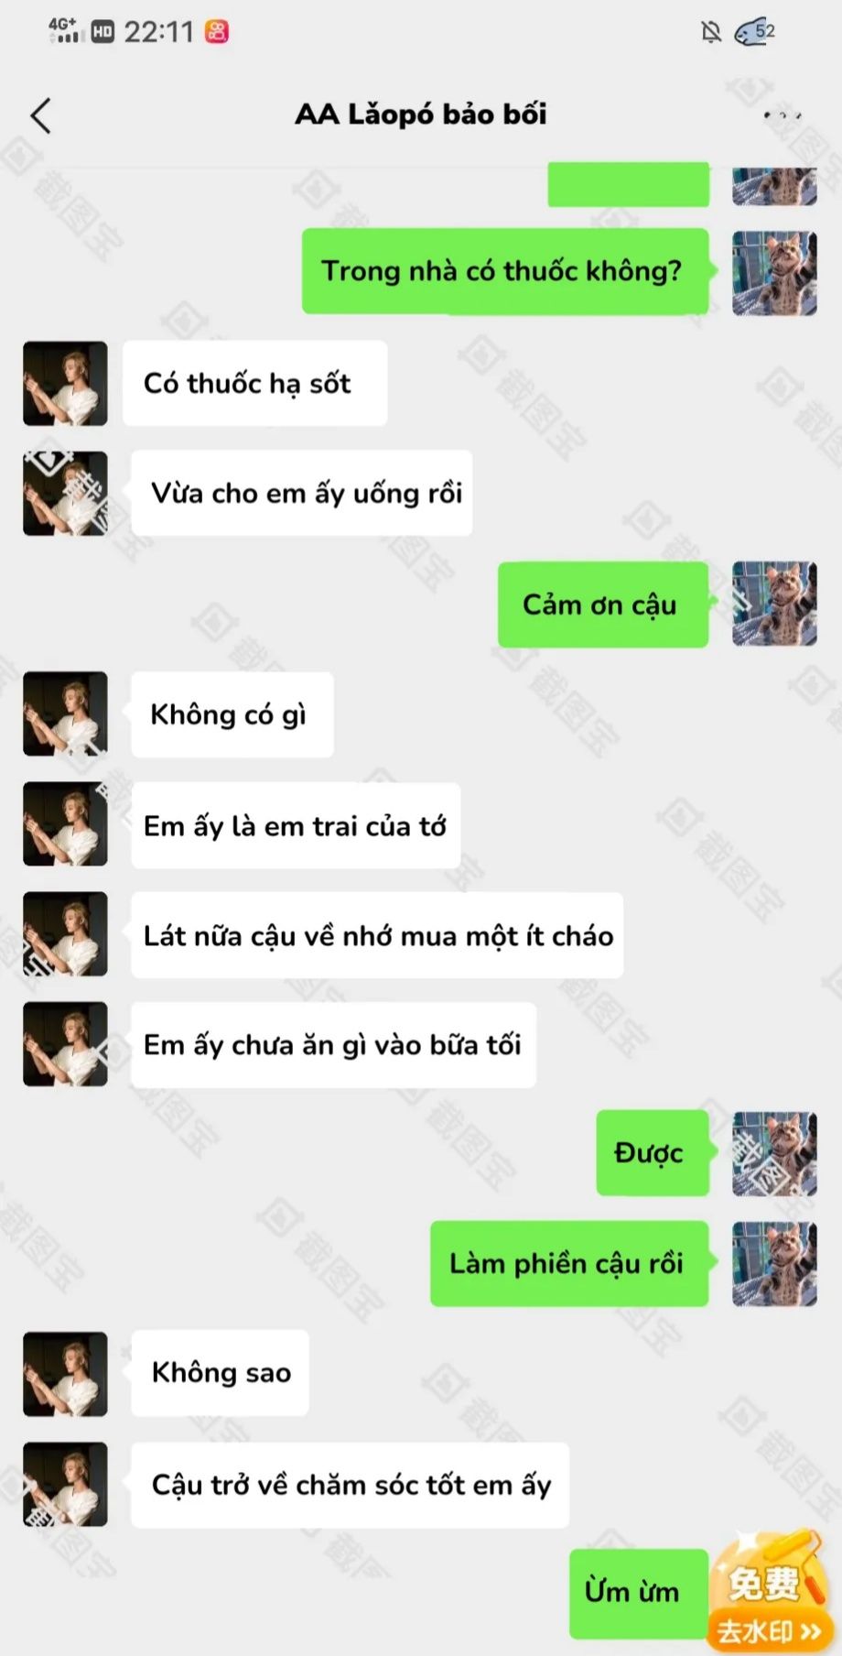Image resolution: width=842 pixels, height=1656 pixels.
Task: Tap the 4G signal strength indicator
Action: tap(65, 30)
